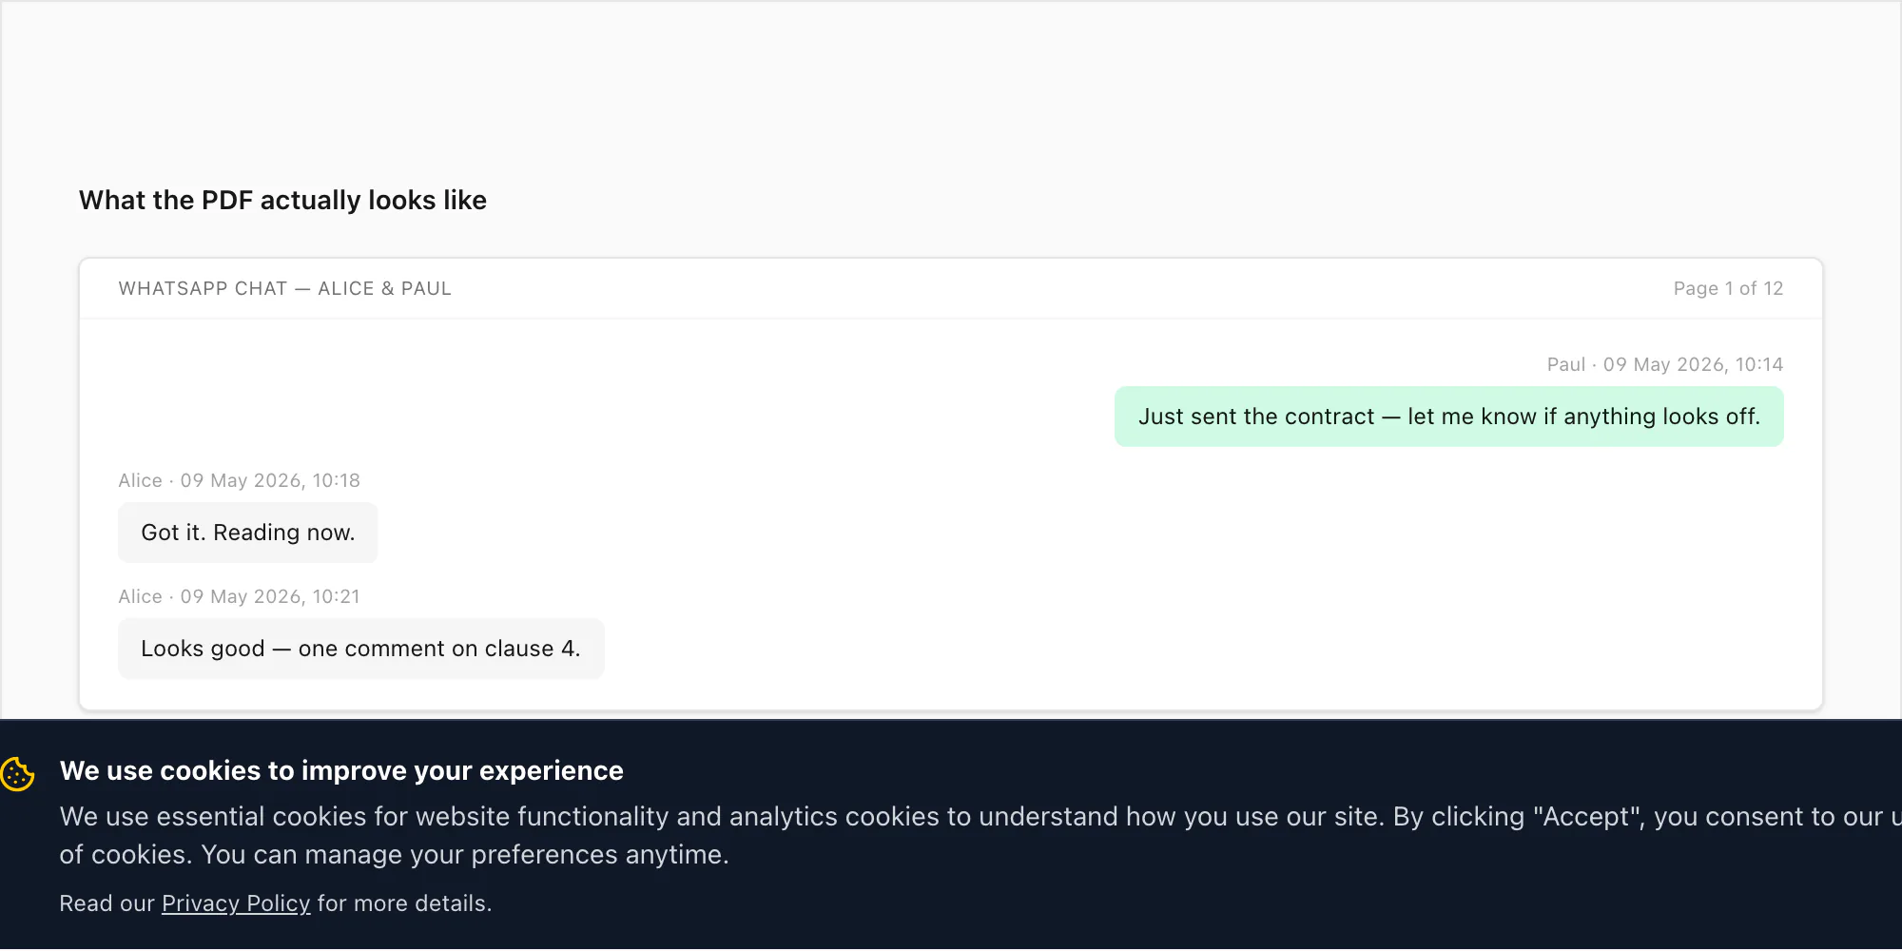
Task: Select the 'Looks good — one comment on clause 4' bubble
Action: coord(361,649)
